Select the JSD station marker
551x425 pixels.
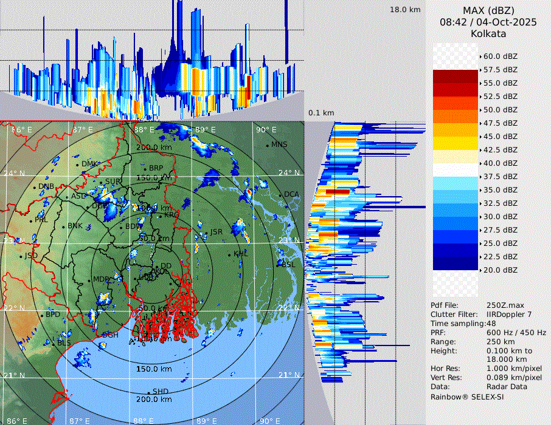click(x=21, y=256)
